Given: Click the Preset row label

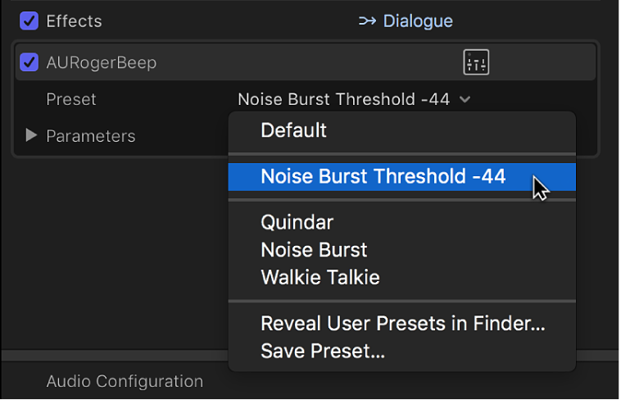Looking at the screenshot, I should [71, 99].
